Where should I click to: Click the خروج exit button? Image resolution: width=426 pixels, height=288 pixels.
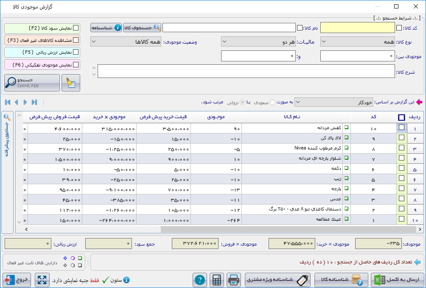pyautogui.click(x=17, y=280)
